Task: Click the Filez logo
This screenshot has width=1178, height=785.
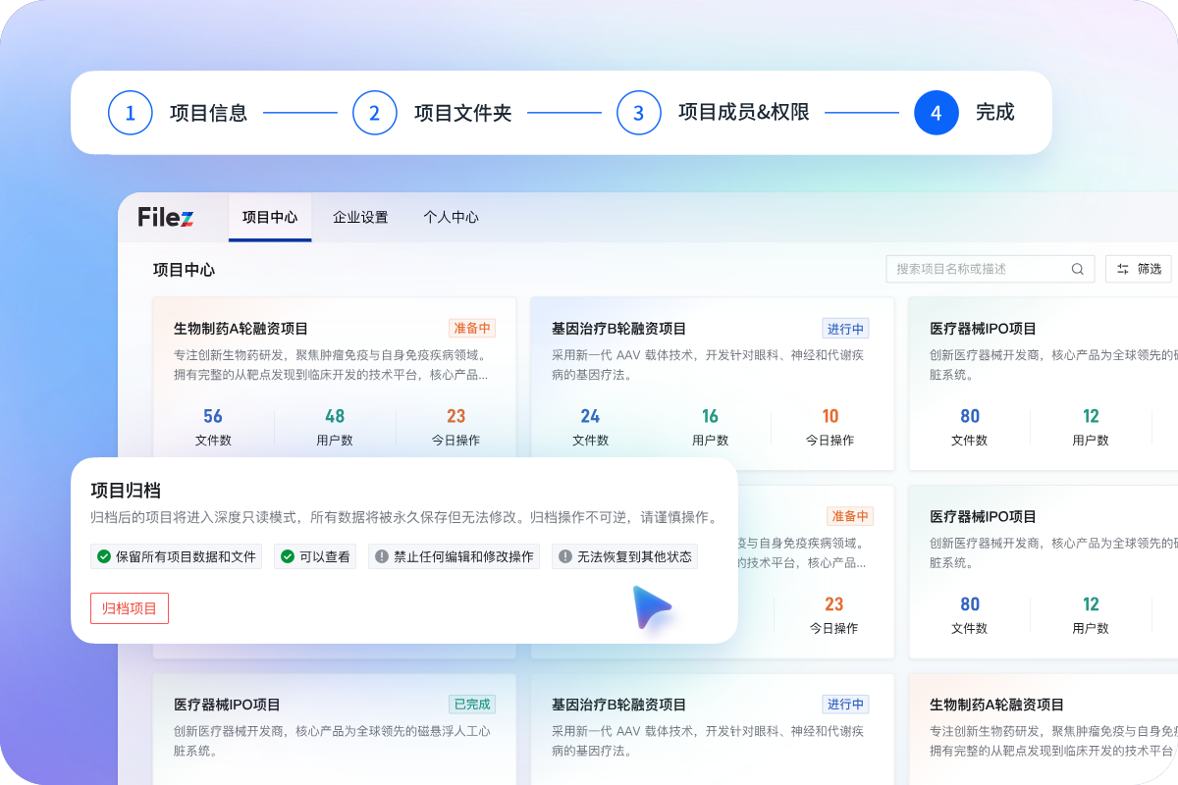Action: [x=165, y=217]
